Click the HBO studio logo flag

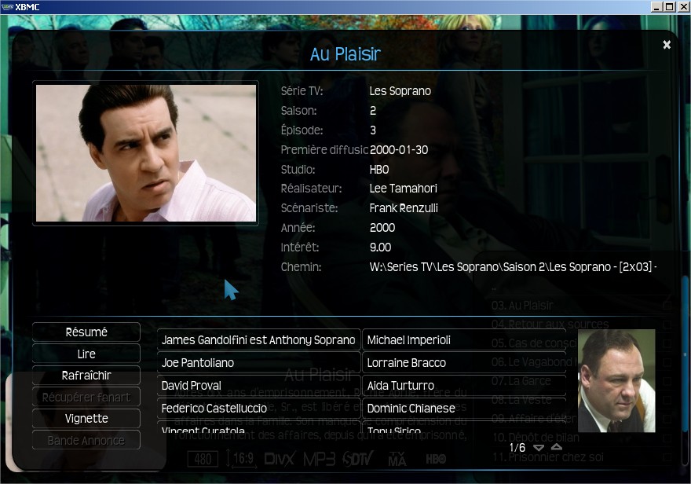436,460
